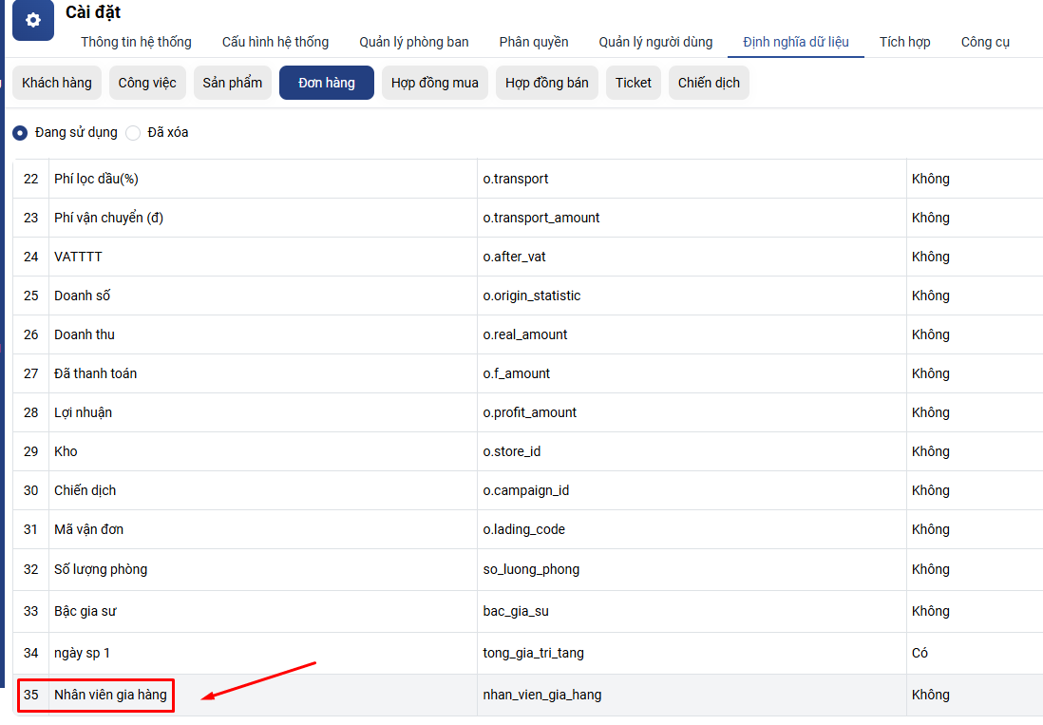Select the Nhân viên gia hàng row
This screenshot has width=1043, height=725.
[110, 695]
